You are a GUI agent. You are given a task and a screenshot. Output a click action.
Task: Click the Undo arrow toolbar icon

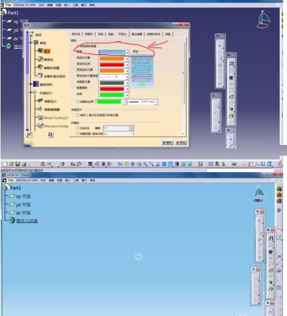point(49,164)
